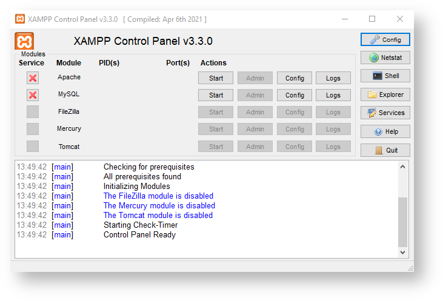The height and width of the screenshot is (301, 443).
Task: Click the XAMPP title bar icon
Action: (20, 19)
